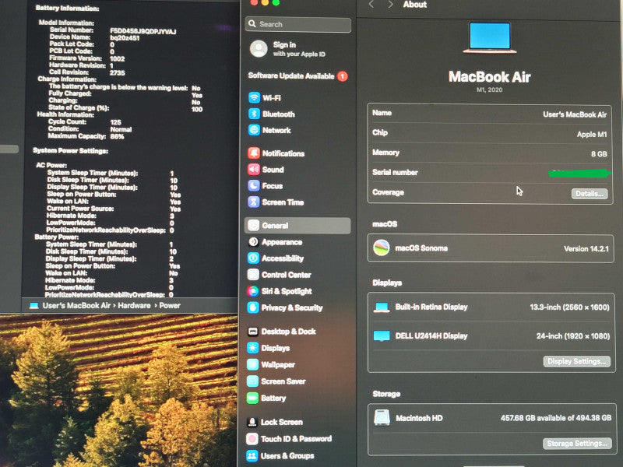
Task: Open Users & Groups icon
Action: [x=252, y=456]
